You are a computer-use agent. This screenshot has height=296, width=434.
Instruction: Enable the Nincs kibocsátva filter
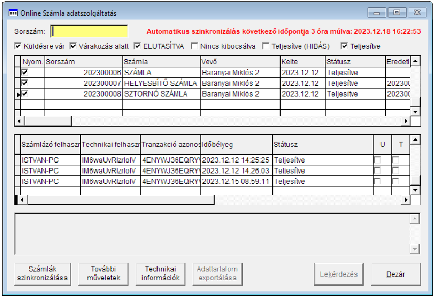(195, 46)
